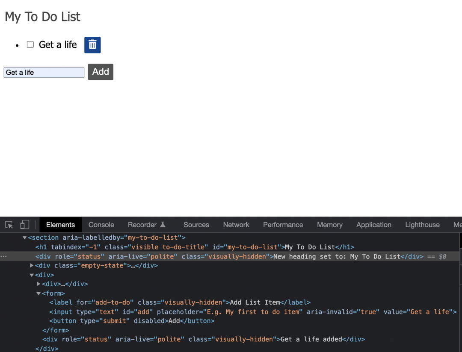Go to the Sources tab
The width and height of the screenshot is (462, 352).
[196, 225]
